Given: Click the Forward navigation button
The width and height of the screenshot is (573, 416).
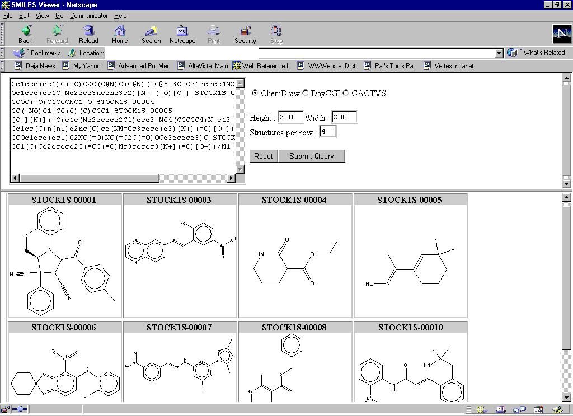Looking at the screenshot, I should pos(58,34).
